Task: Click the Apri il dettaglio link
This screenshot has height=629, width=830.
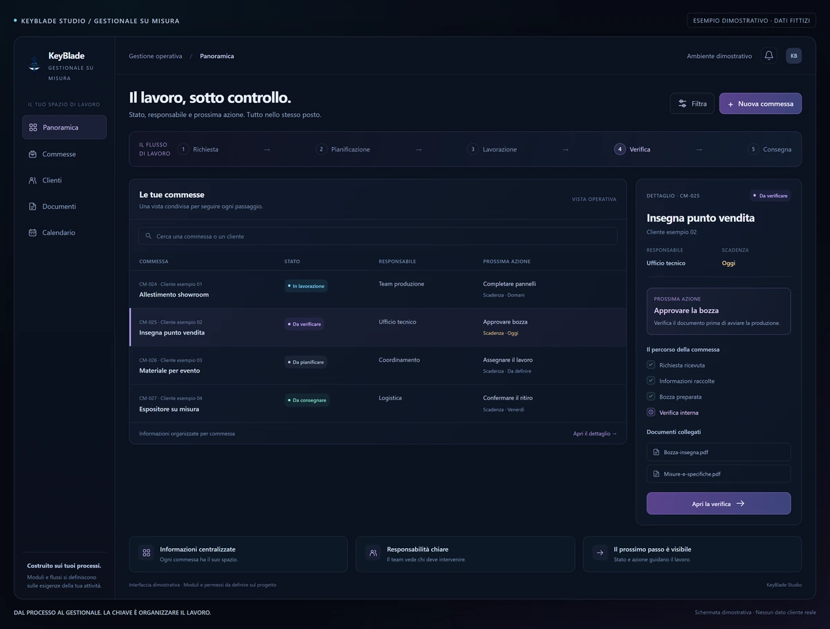Action: [x=595, y=433]
